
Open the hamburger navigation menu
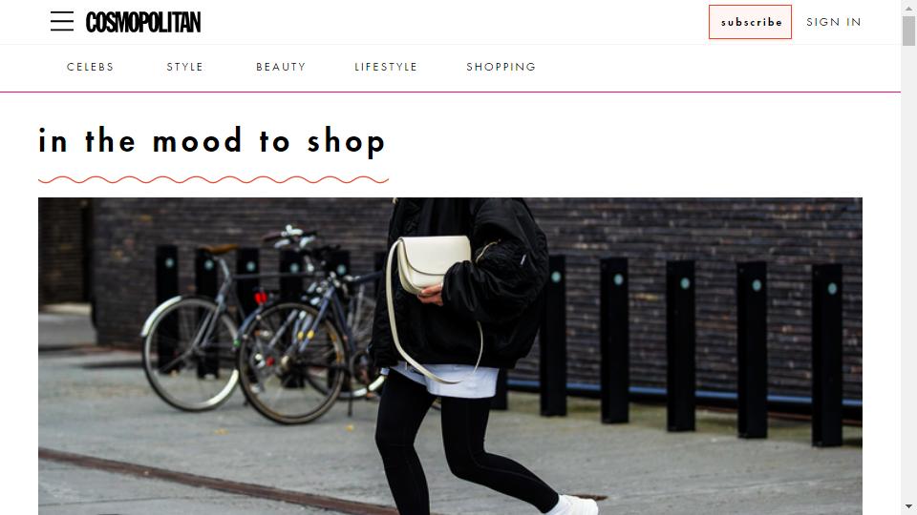tap(62, 21)
